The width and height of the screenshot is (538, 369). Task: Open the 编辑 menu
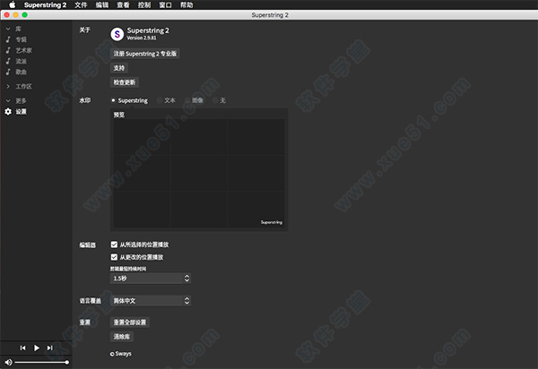pyautogui.click(x=102, y=4)
